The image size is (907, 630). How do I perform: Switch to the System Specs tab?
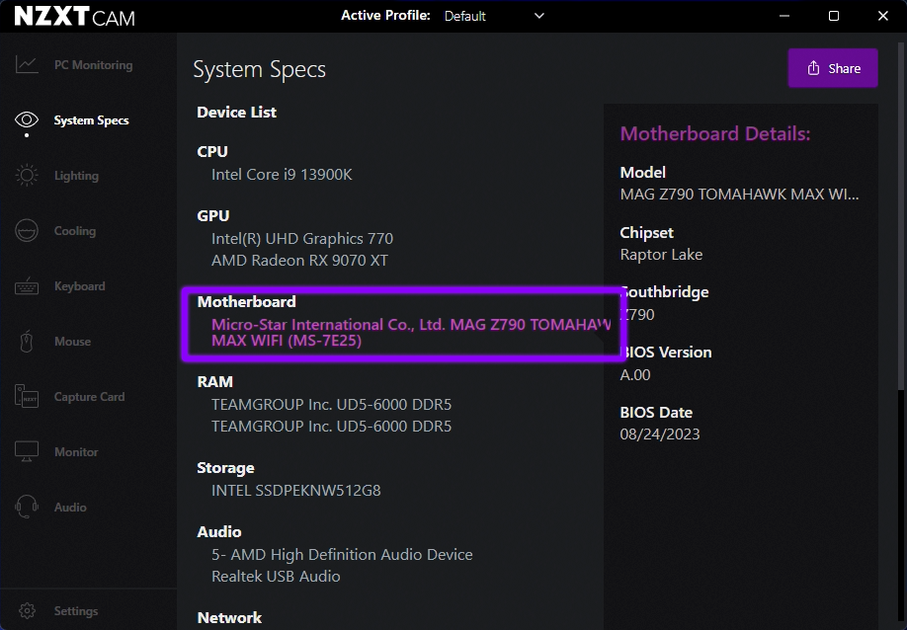(x=89, y=119)
